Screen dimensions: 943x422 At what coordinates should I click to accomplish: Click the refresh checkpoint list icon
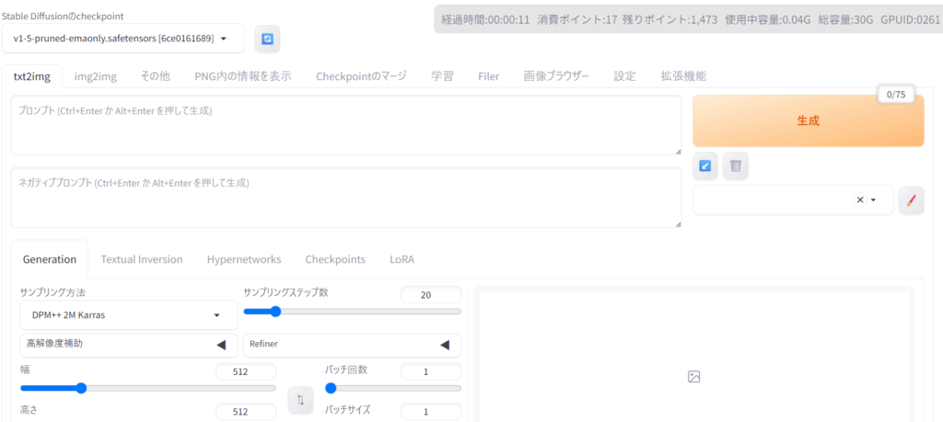[267, 39]
